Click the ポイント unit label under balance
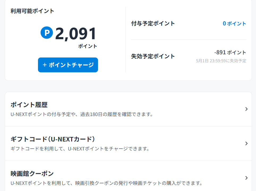The height and width of the screenshot is (191, 256). pyautogui.click(x=88, y=46)
